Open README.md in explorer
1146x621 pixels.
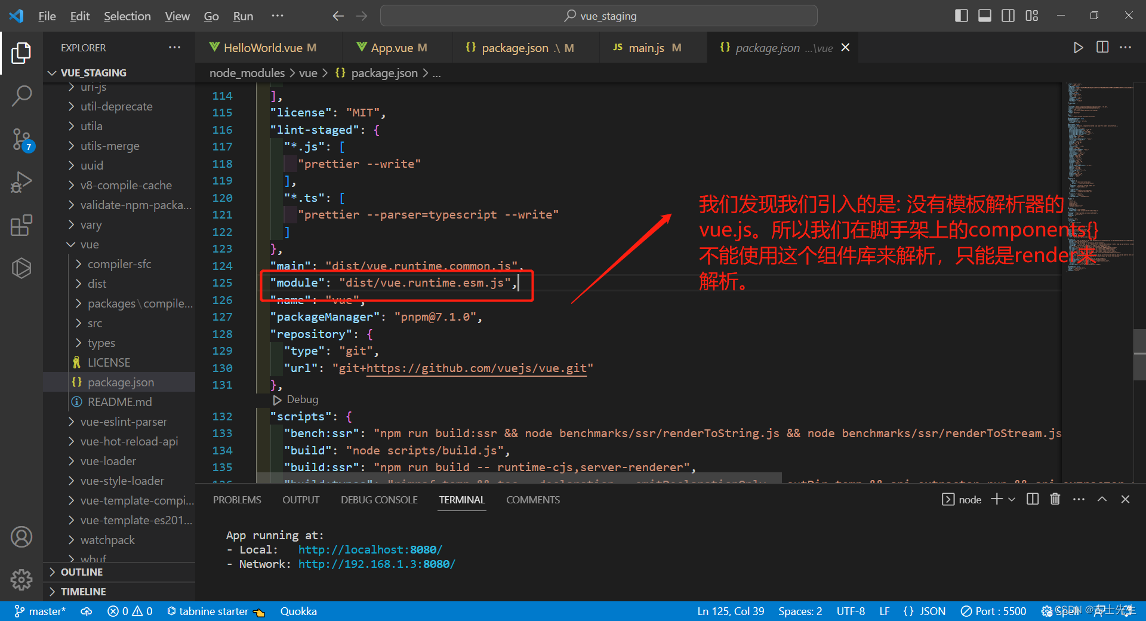click(119, 402)
